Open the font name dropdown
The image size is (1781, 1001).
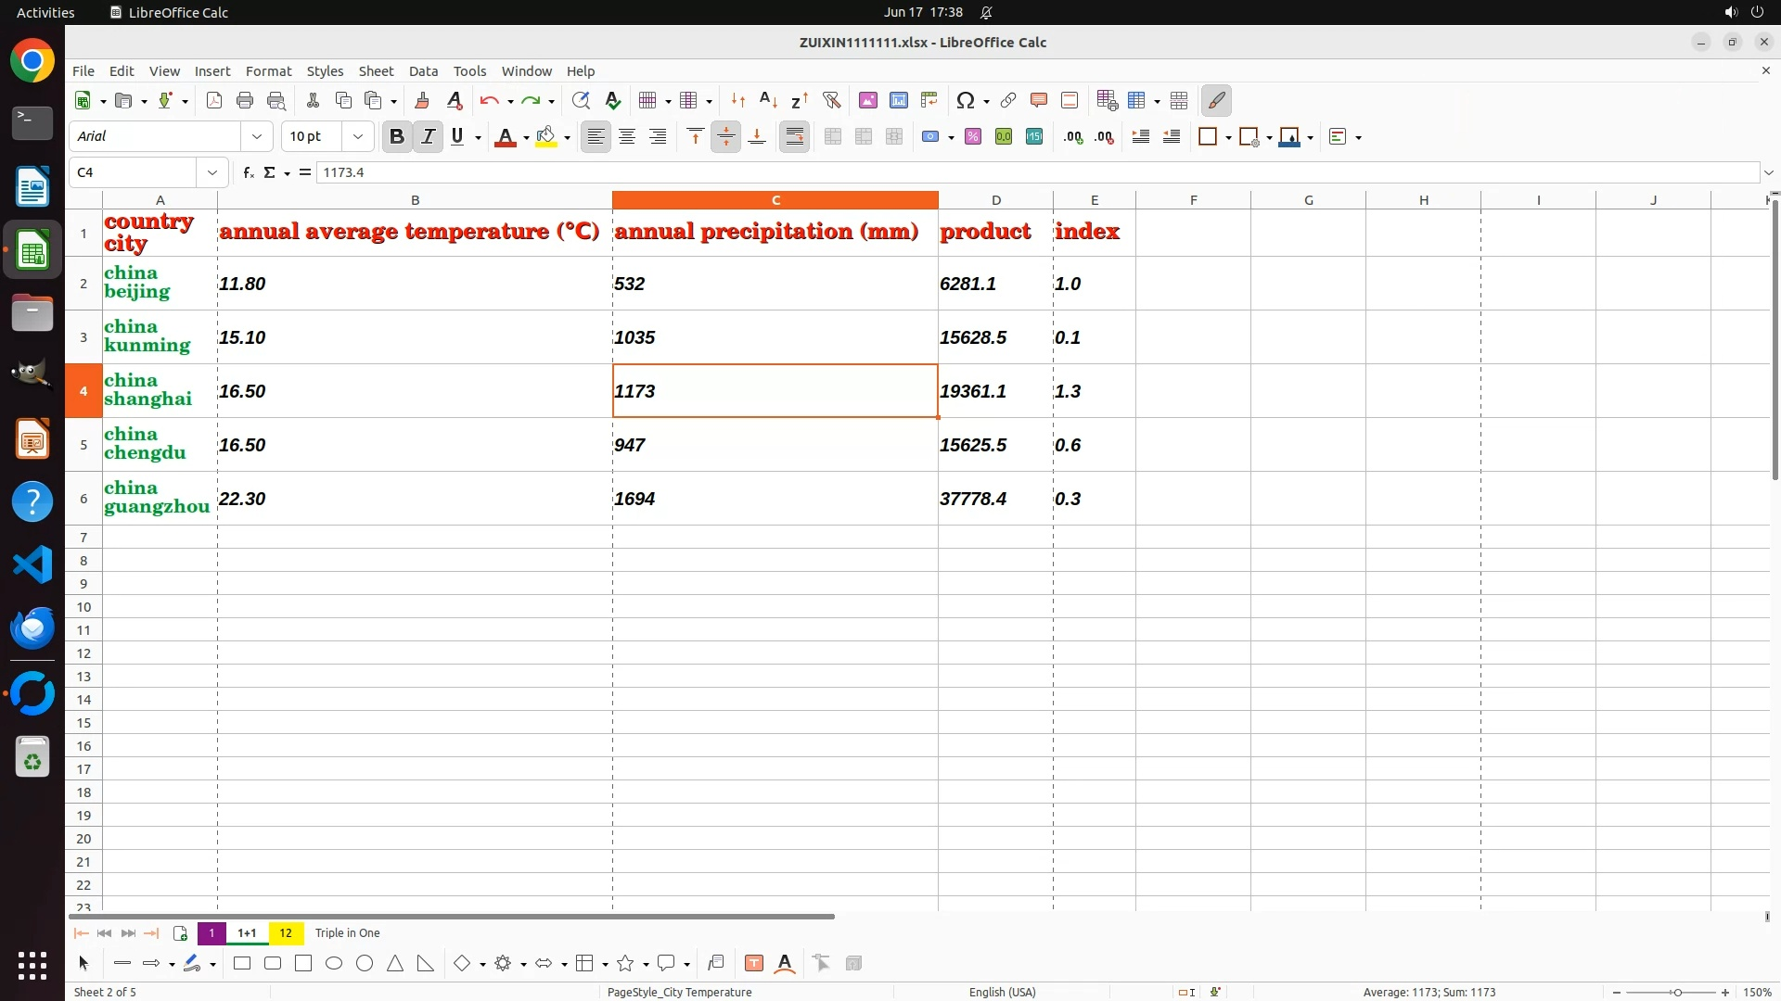tap(257, 136)
